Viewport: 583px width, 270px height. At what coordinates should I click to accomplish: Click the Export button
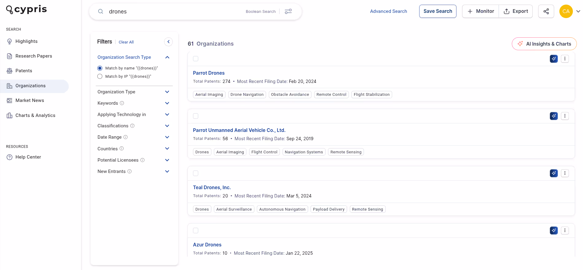pos(516,11)
